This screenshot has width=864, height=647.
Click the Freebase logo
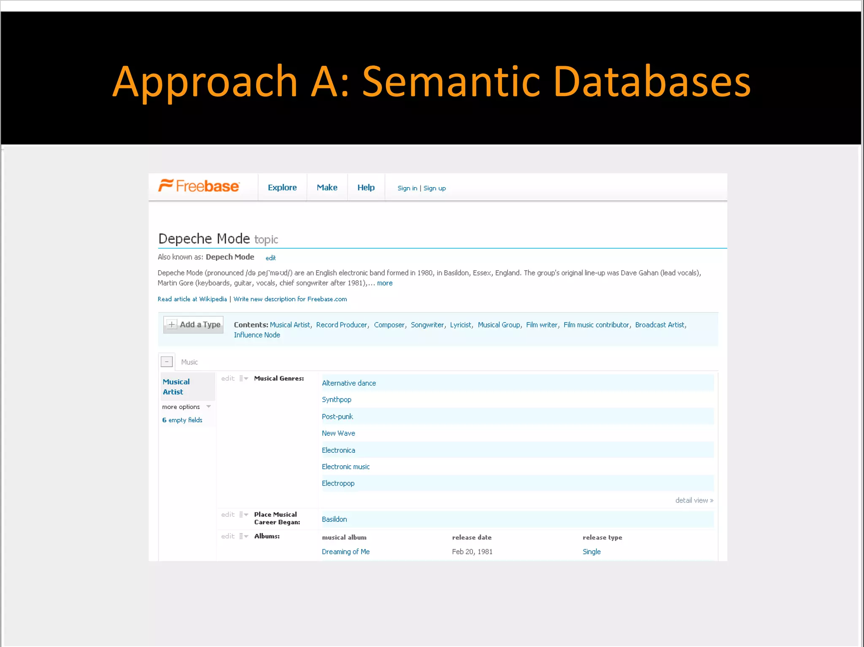pyautogui.click(x=199, y=186)
